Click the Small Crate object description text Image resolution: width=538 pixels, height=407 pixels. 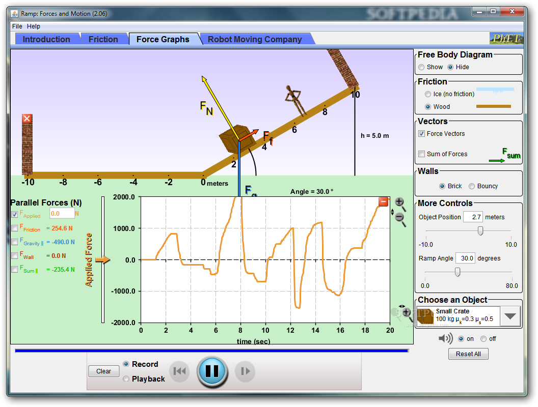pyautogui.click(x=464, y=315)
